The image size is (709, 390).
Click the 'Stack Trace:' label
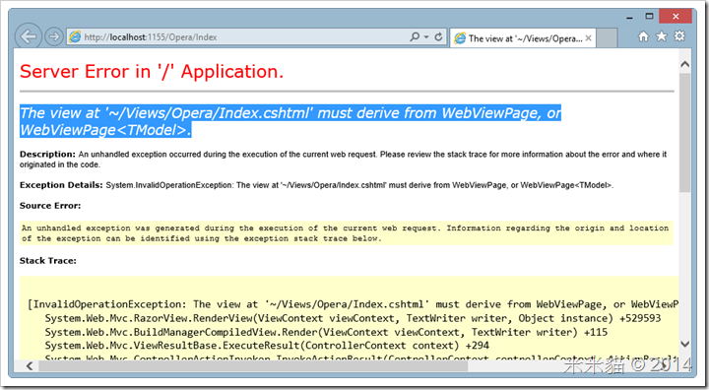point(48,261)
